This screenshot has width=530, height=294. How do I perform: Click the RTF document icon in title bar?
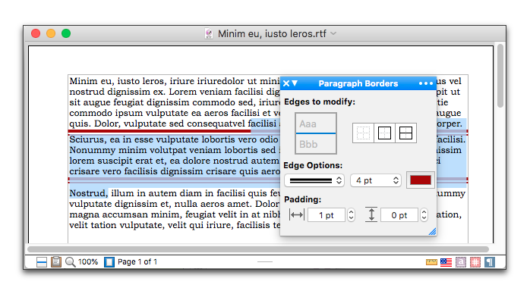click(x=209, y=33)
